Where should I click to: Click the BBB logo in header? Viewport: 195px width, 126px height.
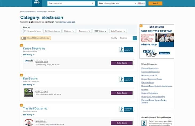[x=37, y=3]
